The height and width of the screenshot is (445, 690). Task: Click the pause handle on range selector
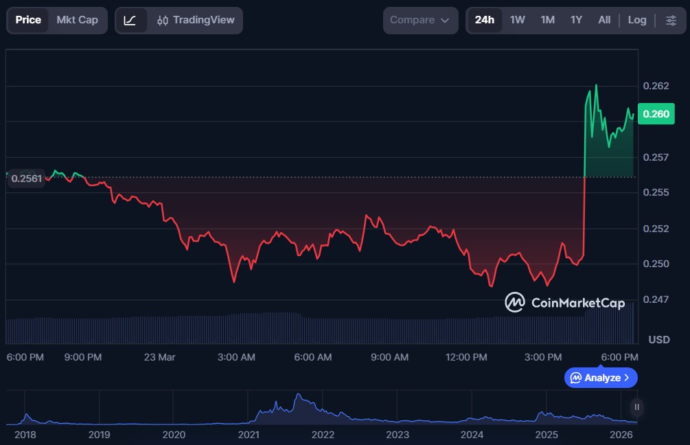tap(637, 407)
